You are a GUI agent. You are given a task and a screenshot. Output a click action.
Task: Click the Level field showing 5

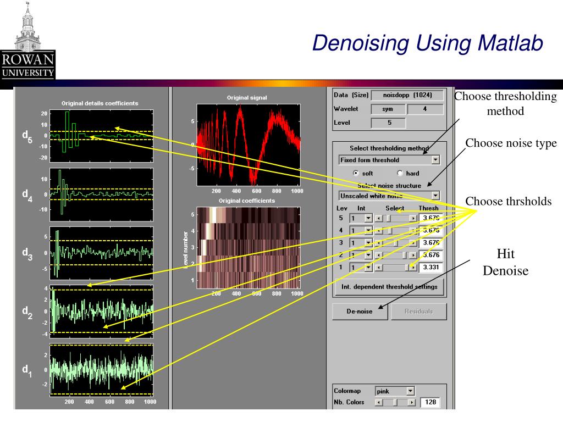pyautogui.click(x=388, y=123)
